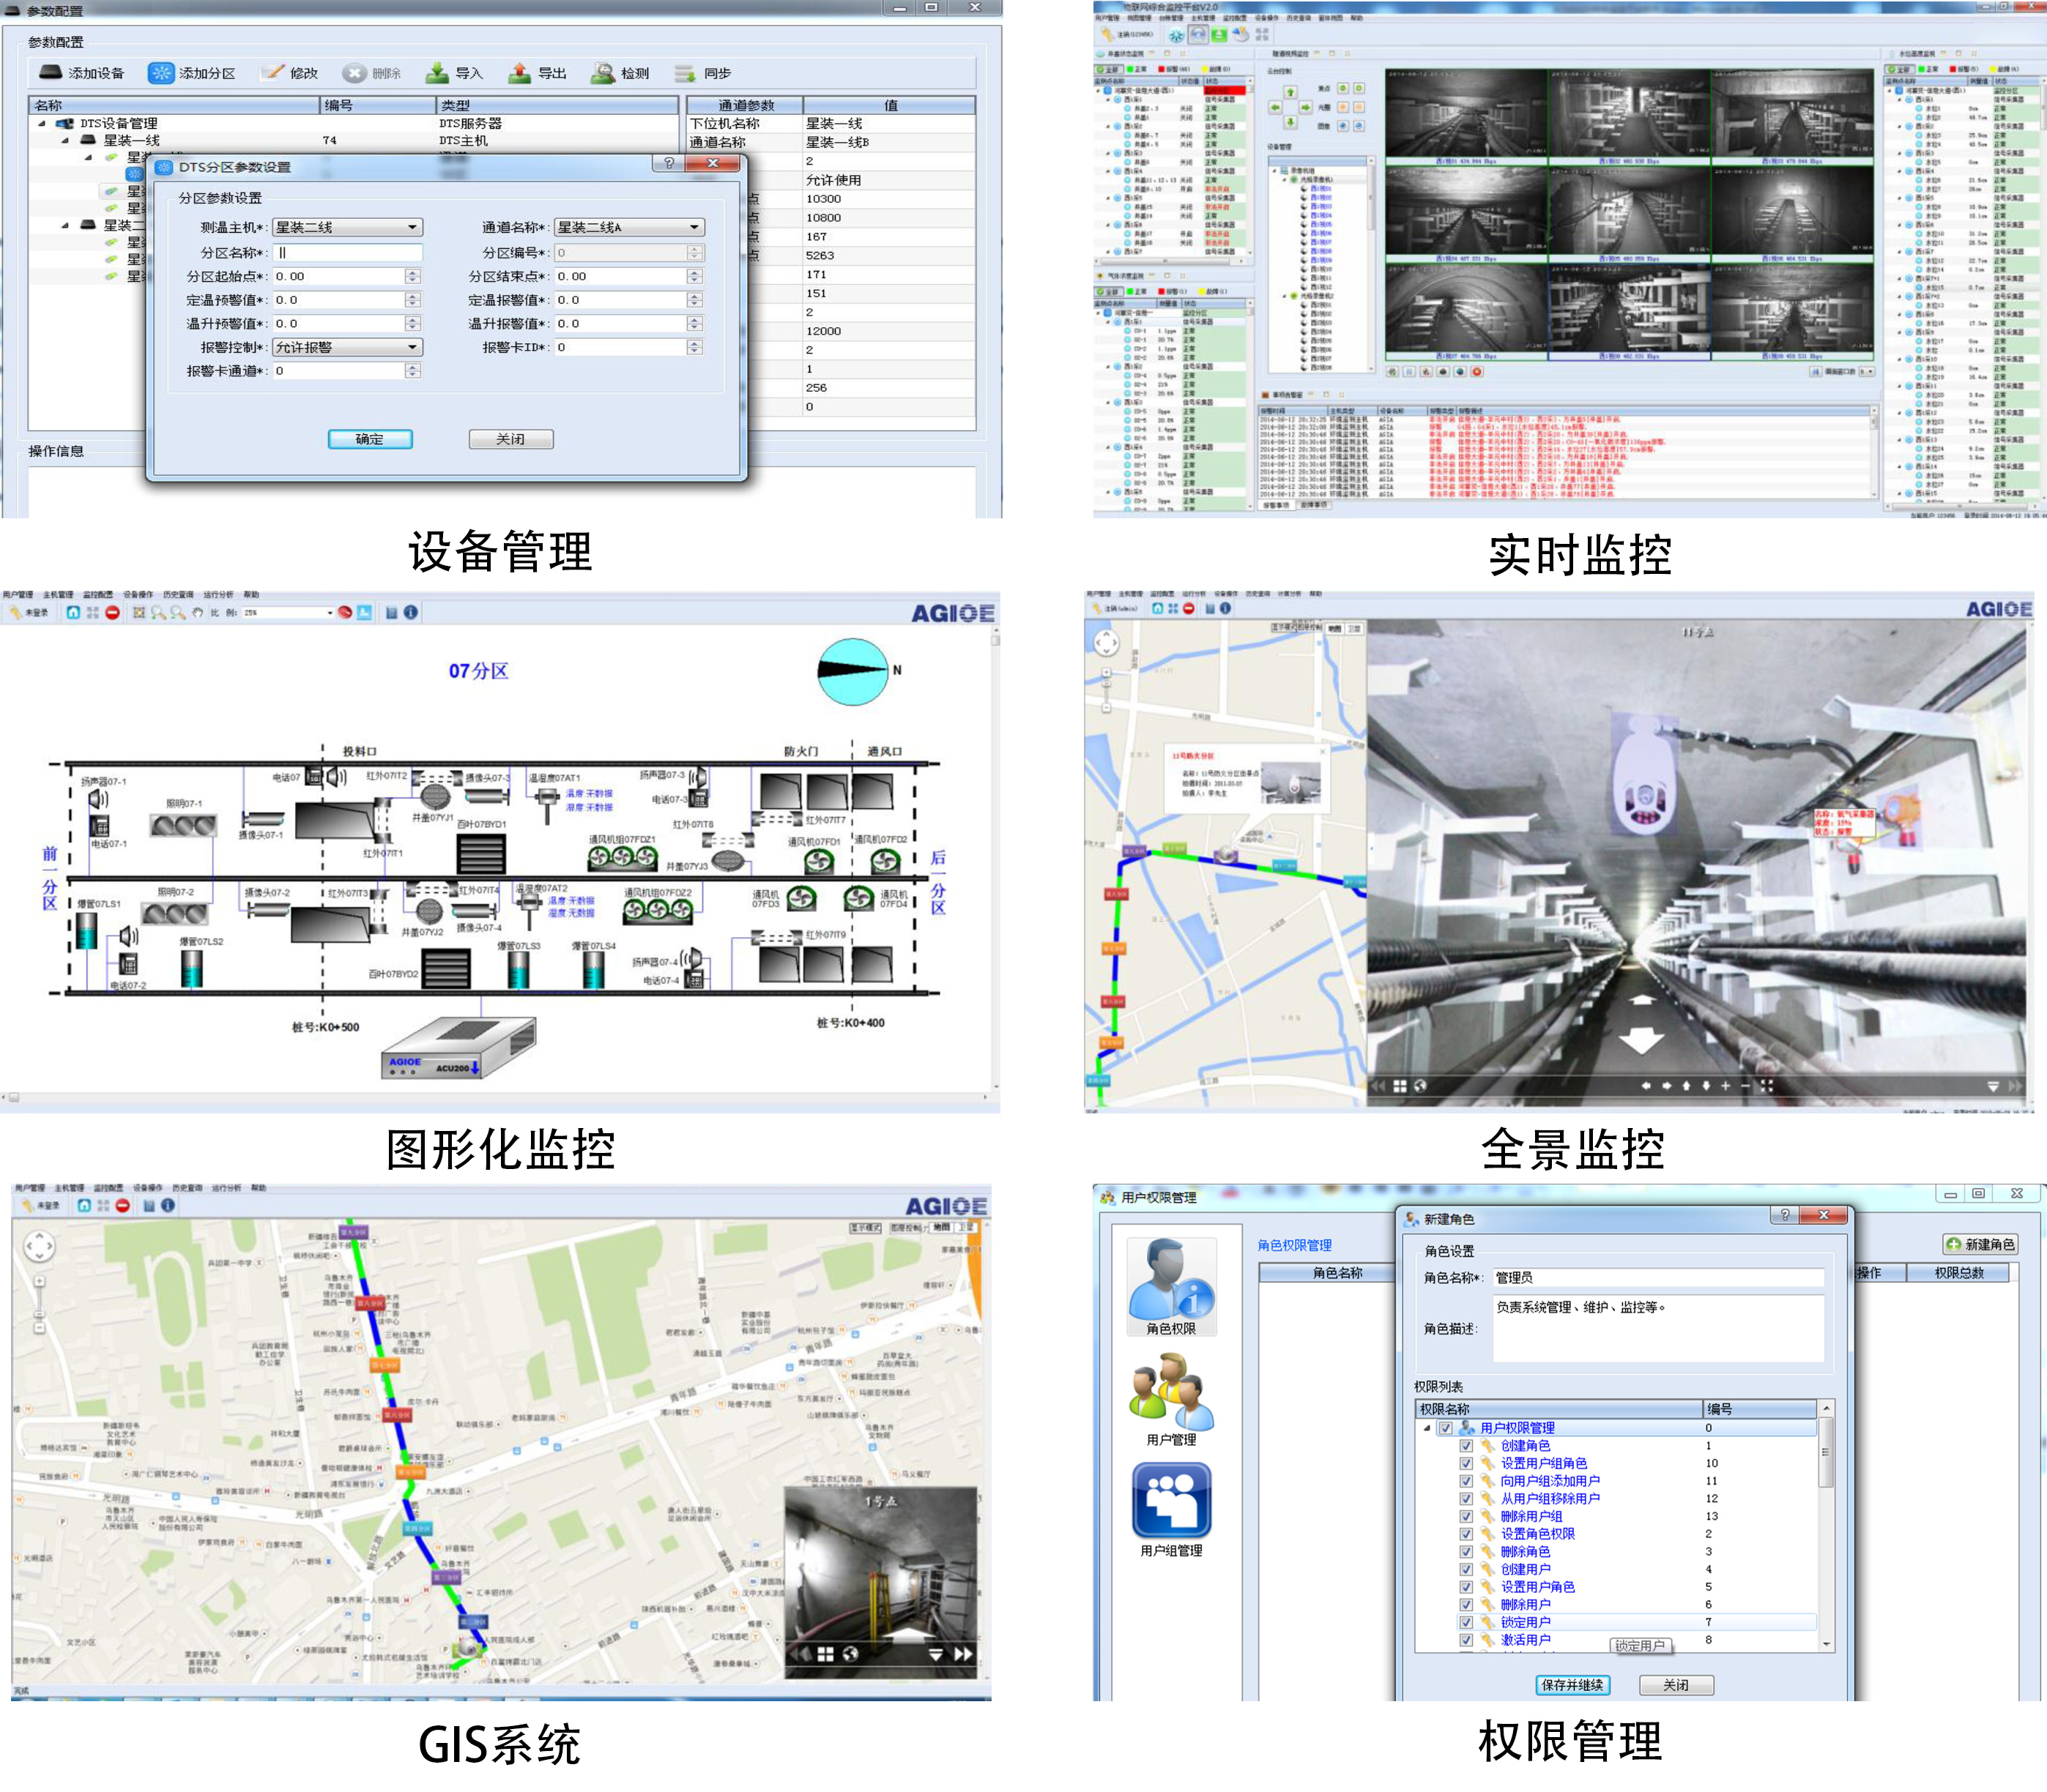Toggle 创建用户 permission checkbox

[x=1465, y=1569]
